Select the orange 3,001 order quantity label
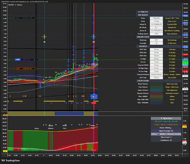Image resolution: width=190 pixels, height=164 pixels. (18, 69)
